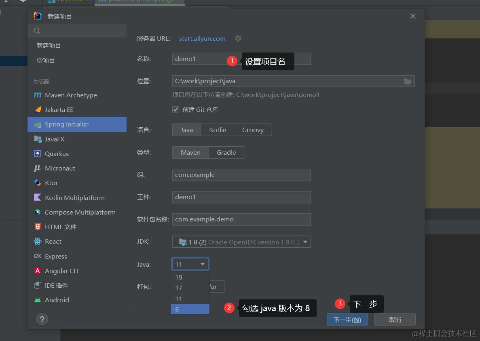Click the IDE plugin plug icon
Viewport: 480px width, 341px height.
[x=37, y=285]
